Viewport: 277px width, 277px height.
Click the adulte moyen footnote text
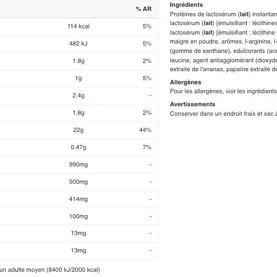[50, 270]
